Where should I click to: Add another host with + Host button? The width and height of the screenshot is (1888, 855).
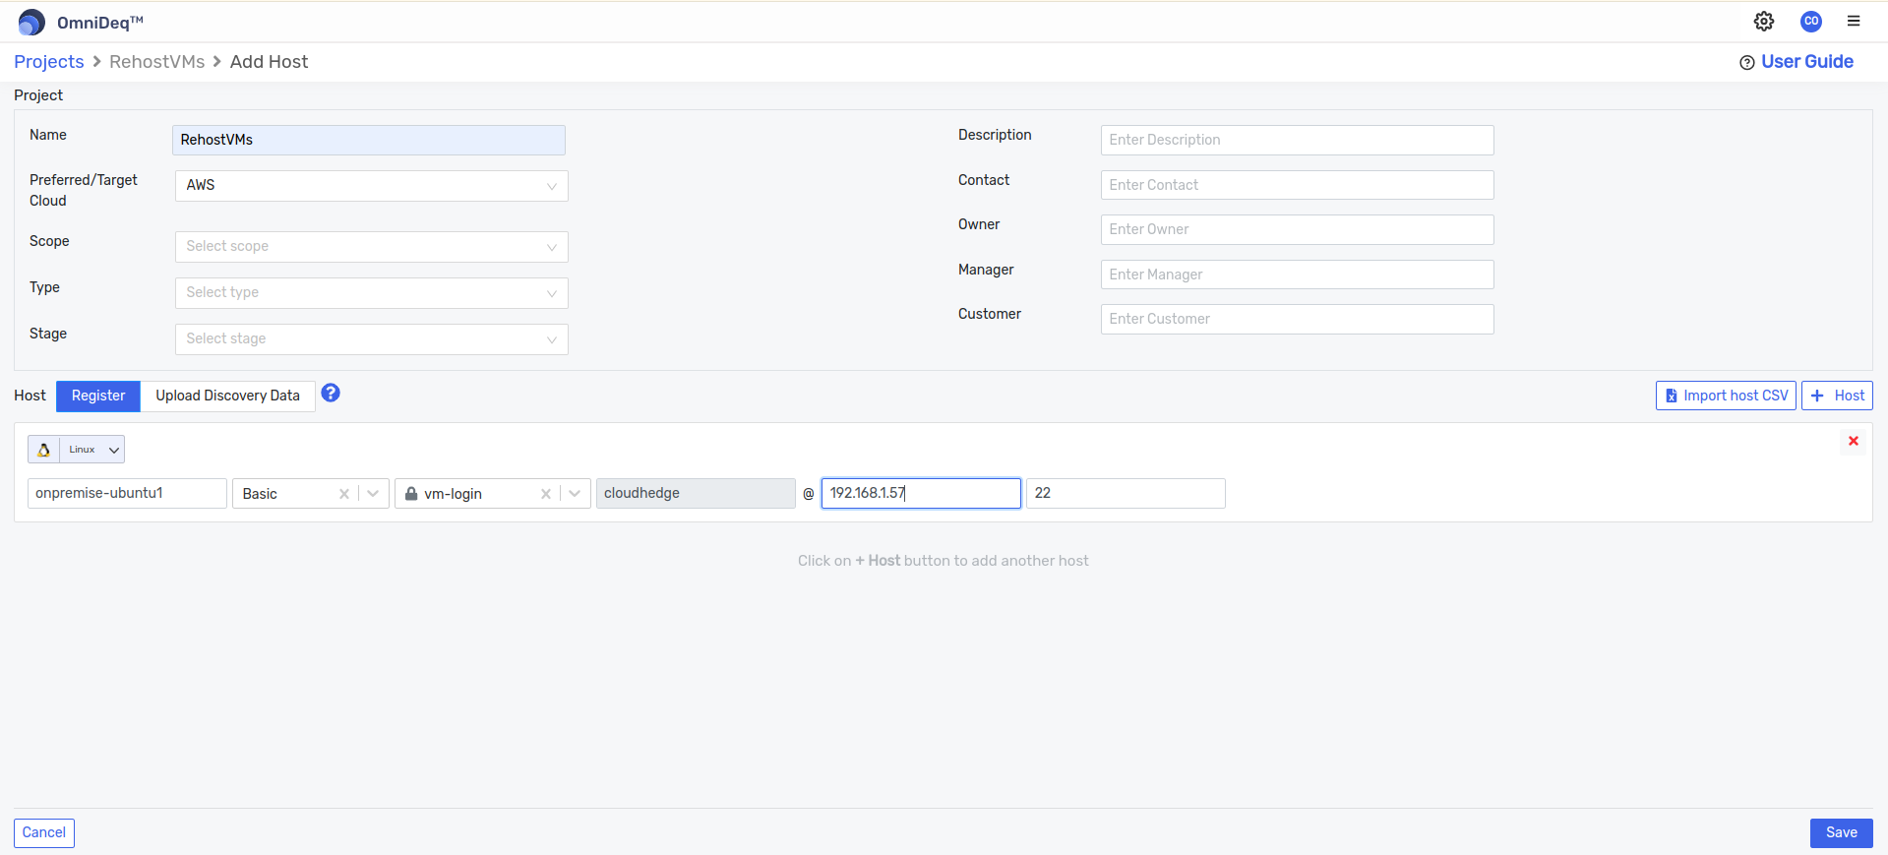pyautogui.click(x=1837, y=396)
